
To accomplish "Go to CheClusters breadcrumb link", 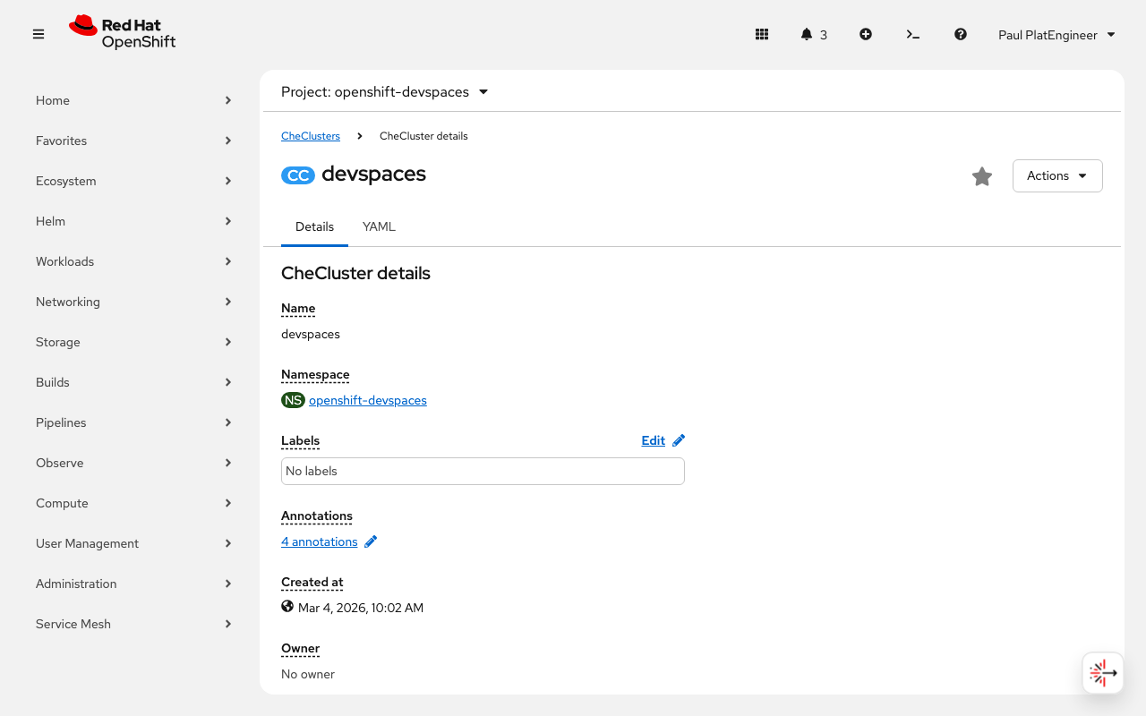I will pos(311,136).
